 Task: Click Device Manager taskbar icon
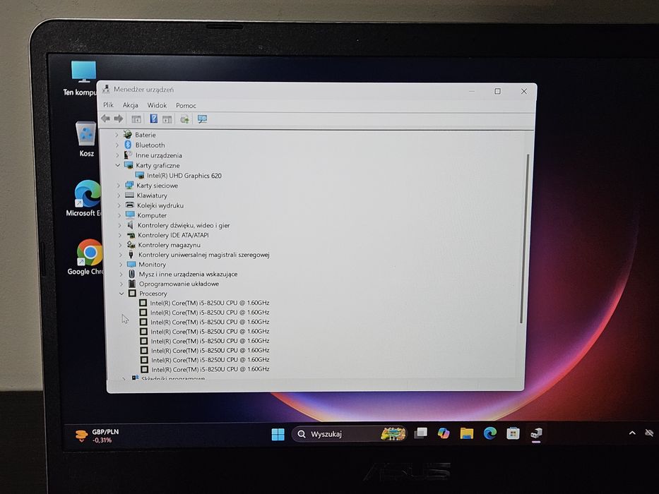[x=536, y=433]
